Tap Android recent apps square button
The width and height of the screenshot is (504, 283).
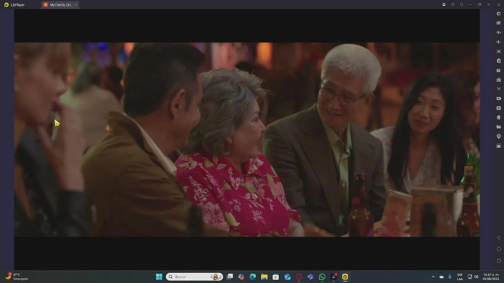[498, 261]
